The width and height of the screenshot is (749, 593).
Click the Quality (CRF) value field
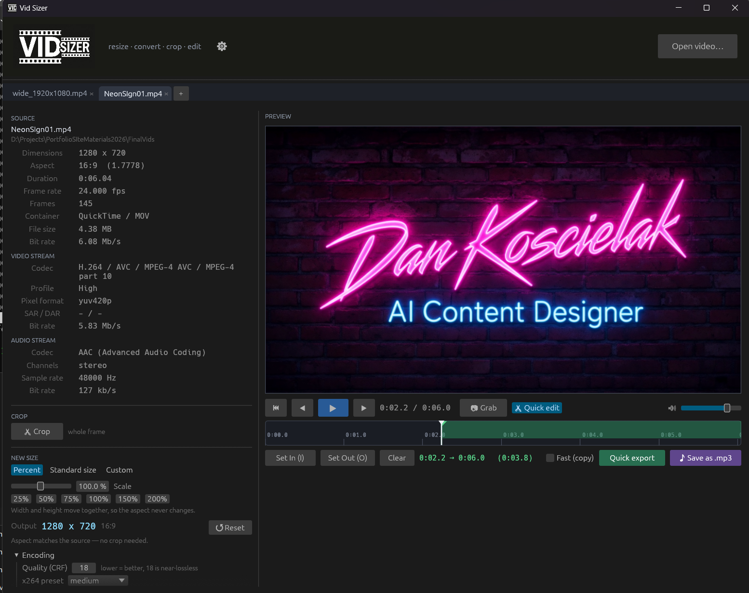pyautogui.click(x=84, y=568)
